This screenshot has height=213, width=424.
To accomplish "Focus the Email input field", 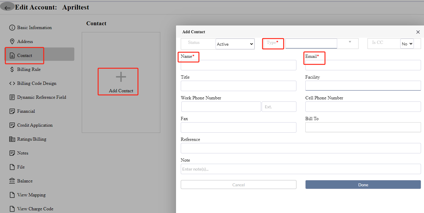I will [363, 65].
